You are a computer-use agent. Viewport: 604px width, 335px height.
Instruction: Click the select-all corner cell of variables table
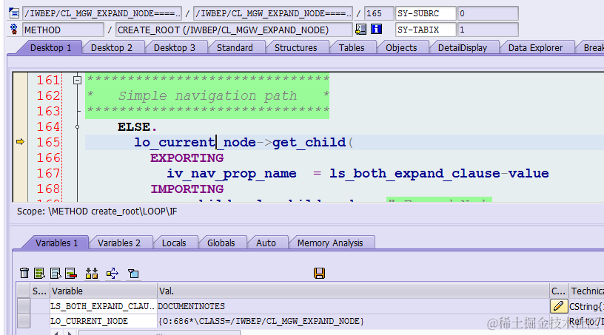24,291
